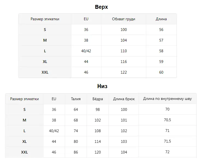
Task: Click "Длина по внутреннему шву" header
Action: 167,99
